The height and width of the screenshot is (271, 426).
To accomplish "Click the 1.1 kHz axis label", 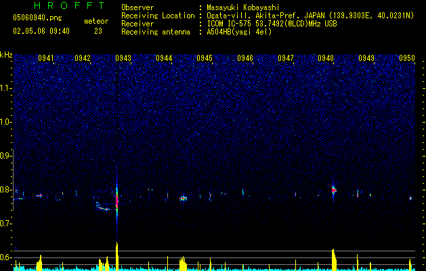I will [5, 88].
